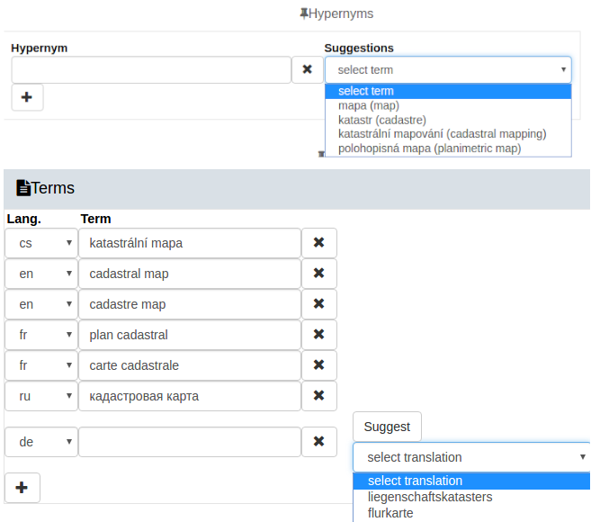Select 'flurkarte' translation option
This screenshot has width=591, height=522.
click(x=390, y=514)
